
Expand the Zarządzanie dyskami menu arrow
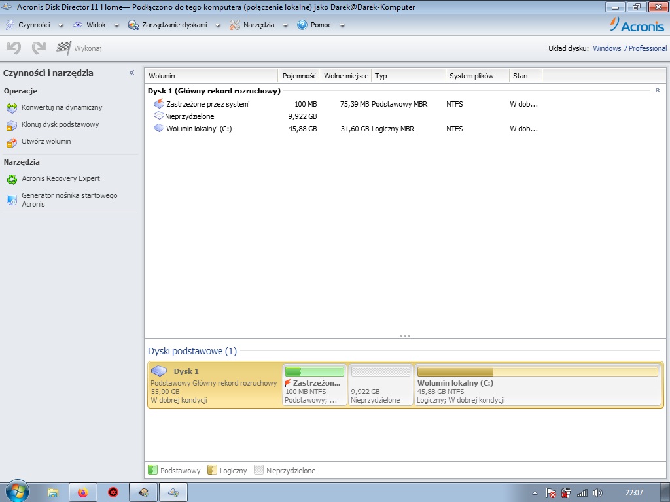pyautogui.click(x=217, y=25)
